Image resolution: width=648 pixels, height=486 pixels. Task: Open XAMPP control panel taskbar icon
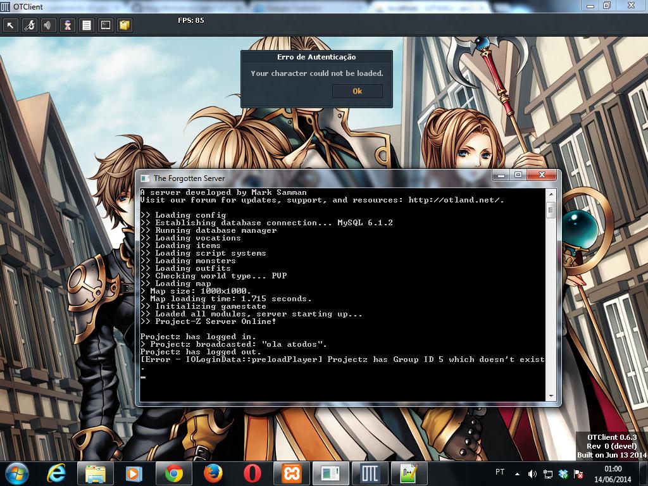[x=291, y=473]
